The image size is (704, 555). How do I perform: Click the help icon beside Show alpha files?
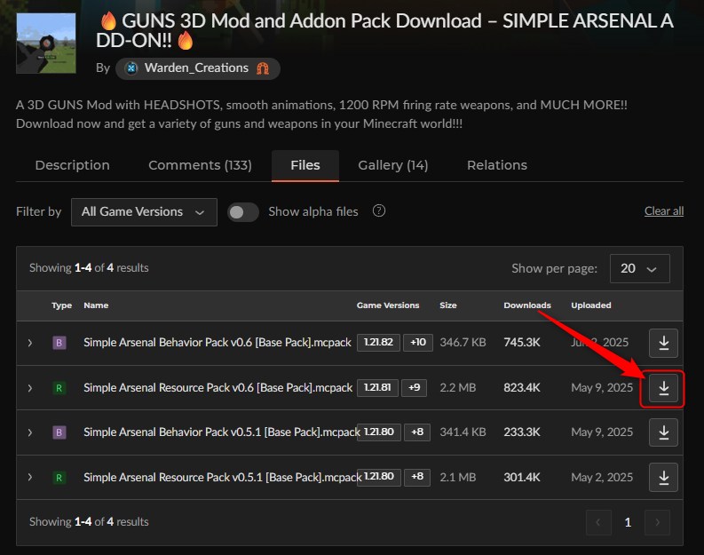tap(378, 210)
